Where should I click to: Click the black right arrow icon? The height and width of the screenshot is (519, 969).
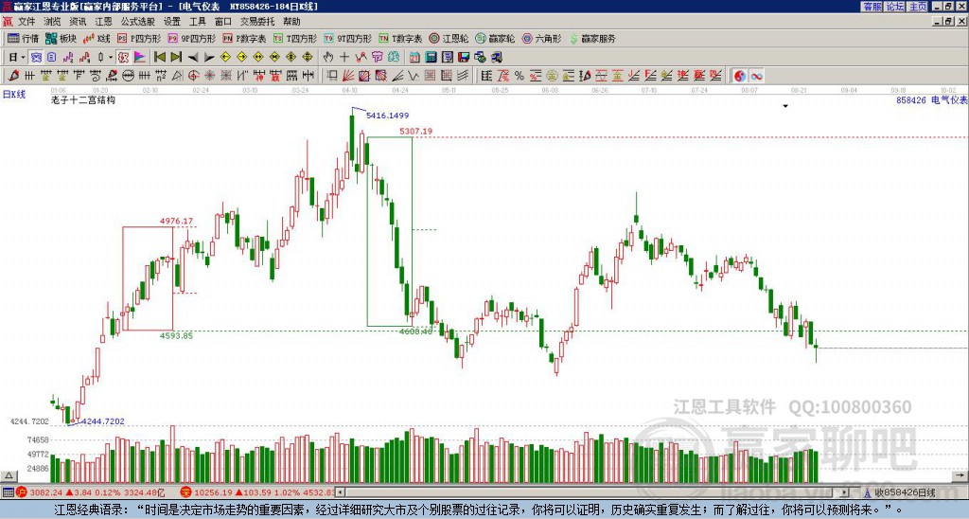tap(209, 58)
